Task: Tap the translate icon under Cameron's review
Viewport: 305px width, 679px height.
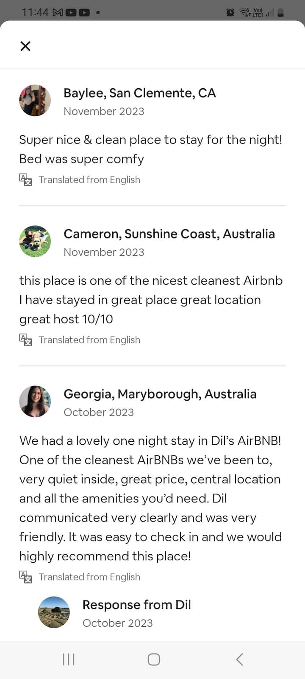Action: (x=25, y=339)
